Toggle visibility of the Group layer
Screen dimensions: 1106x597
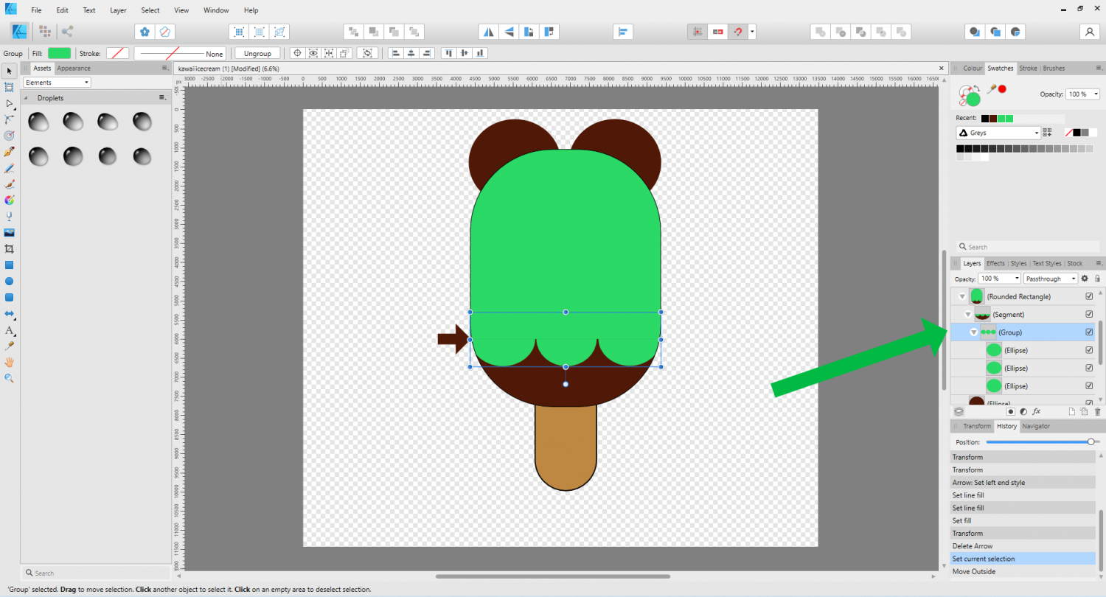(1089, 332)
